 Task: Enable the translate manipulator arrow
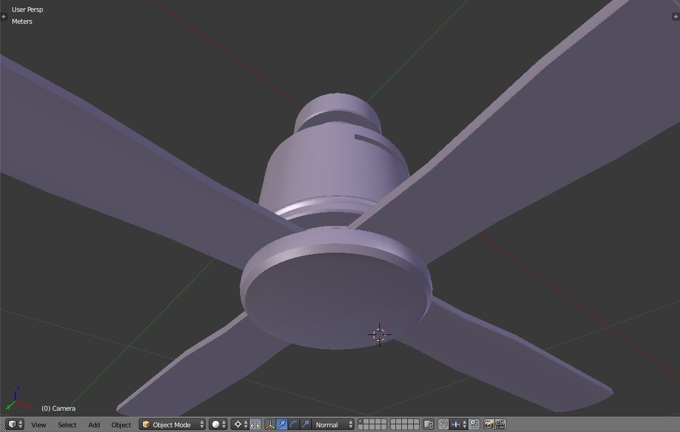tap(282, 425)
